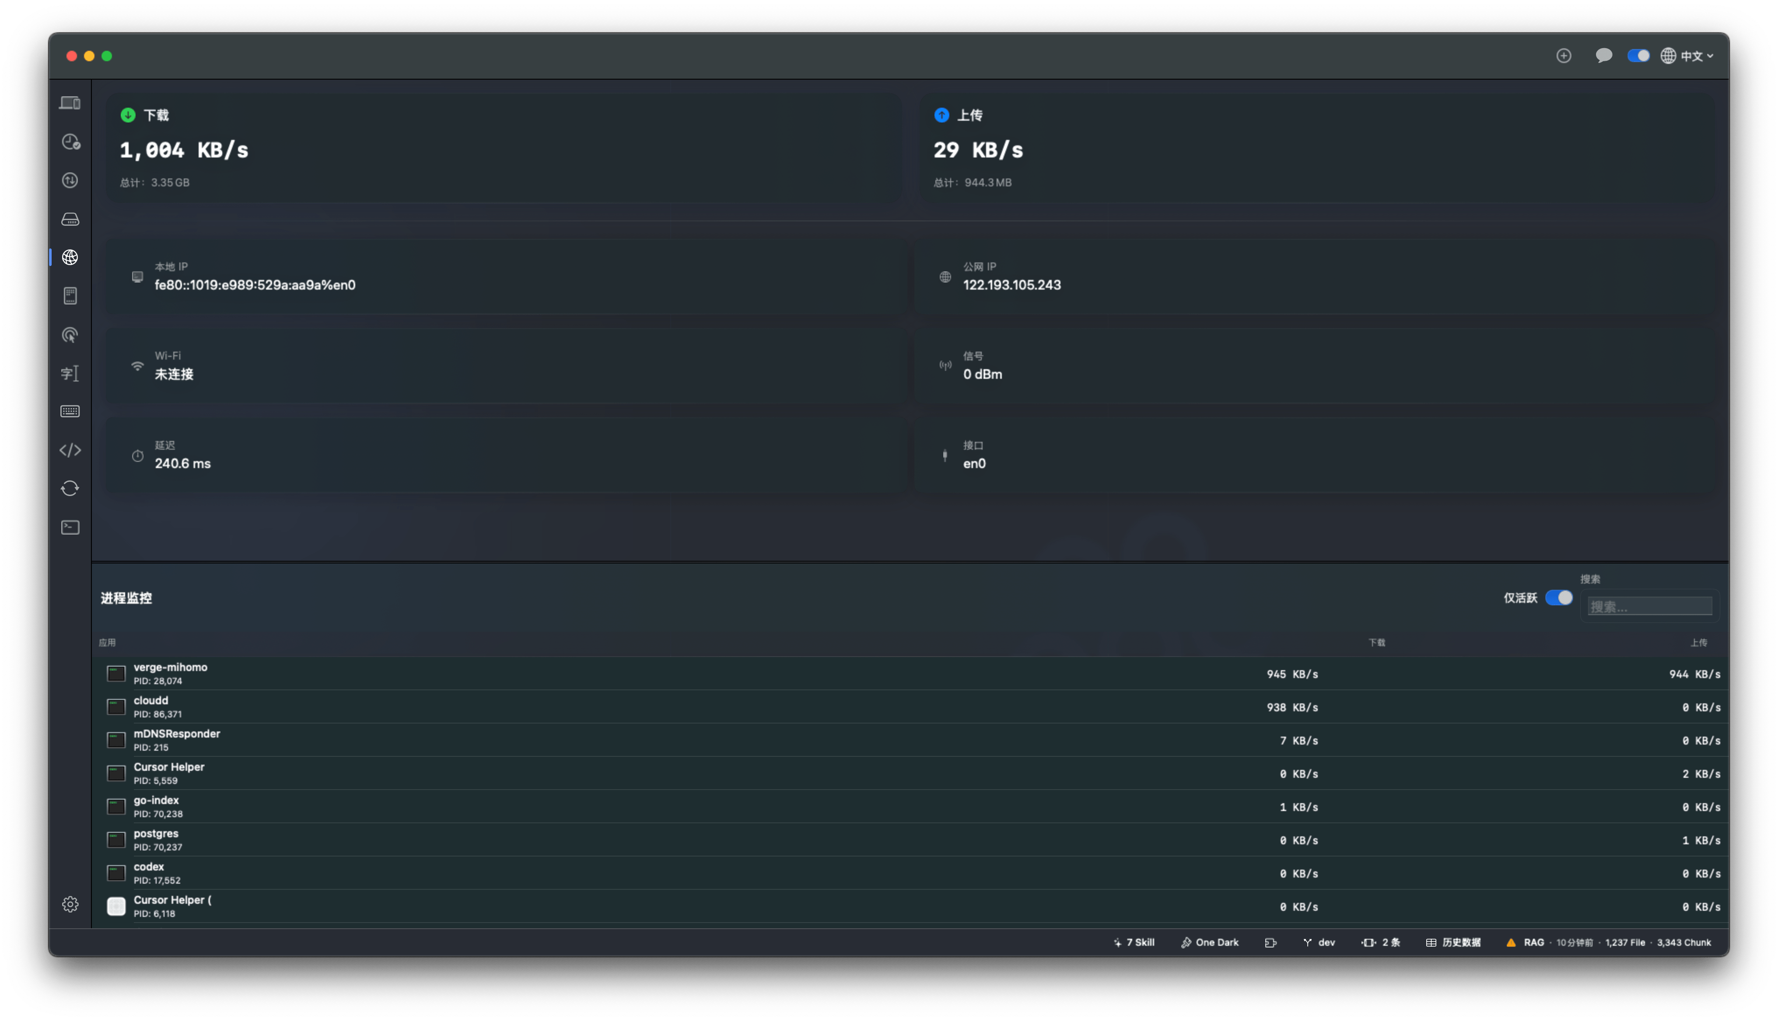Click the en0 interface value
The image size is (1778, 1021).
click(x=974, y=464)
